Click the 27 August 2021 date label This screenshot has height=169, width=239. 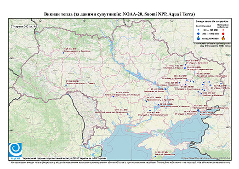pyautogui.click(x=25, y=26)
